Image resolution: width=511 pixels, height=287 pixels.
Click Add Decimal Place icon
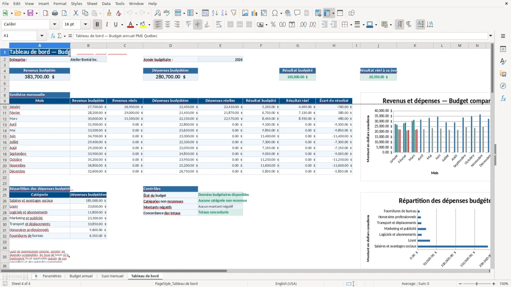[x=303, y=25]
